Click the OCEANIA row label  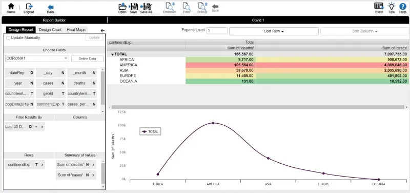[129, 82]
